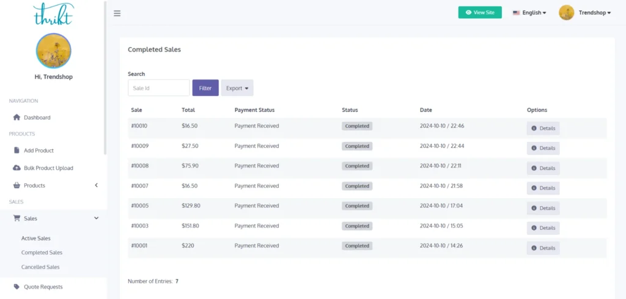This screenshot has width=626, height=299.
Task: Focus the Sale Id search field
Action: tap(158, 88)
